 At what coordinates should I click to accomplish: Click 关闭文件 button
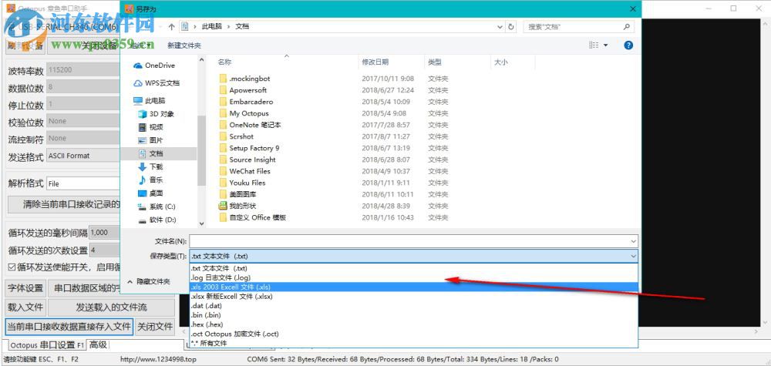pyautogui.click(x=155, y=326)
